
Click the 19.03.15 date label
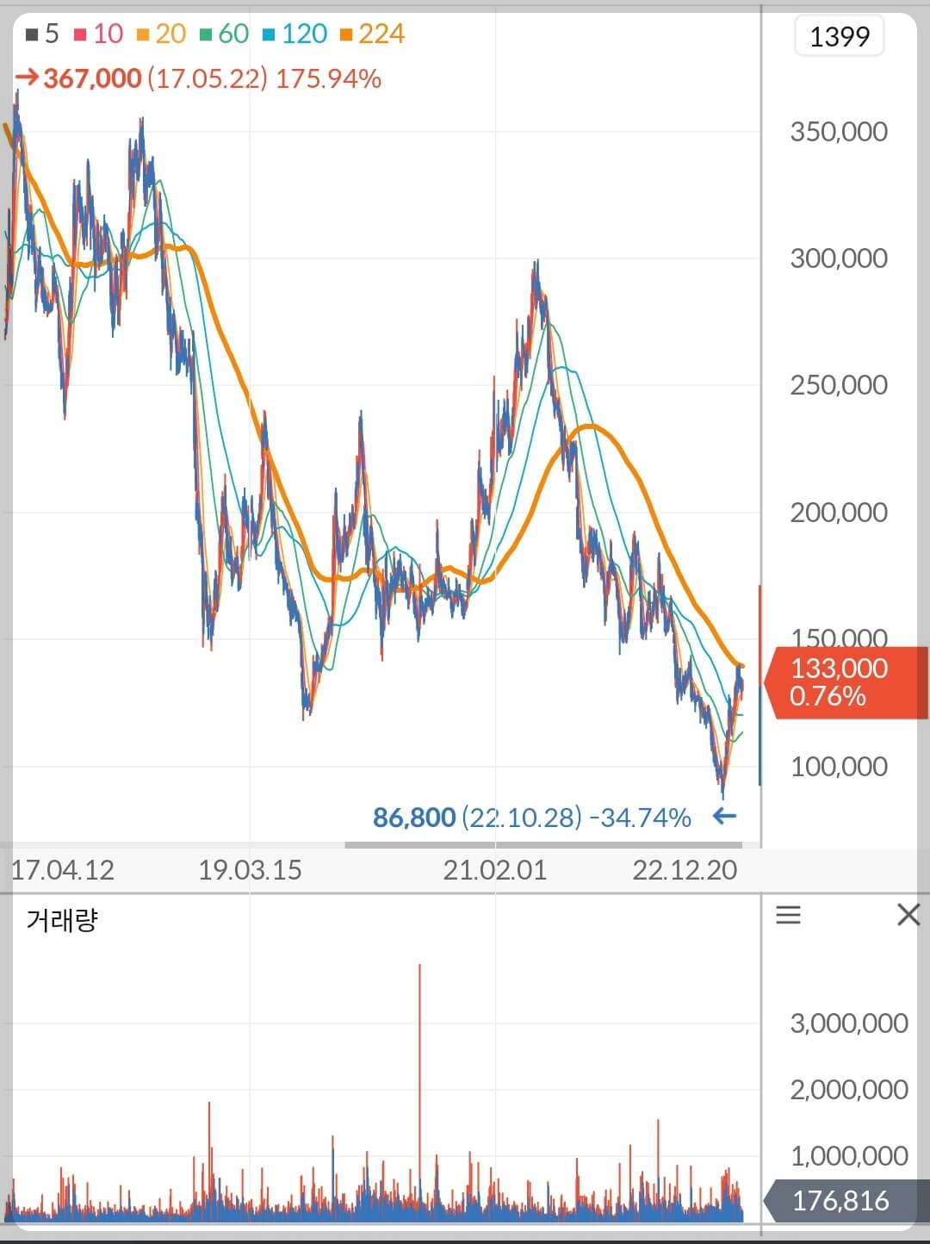250,870
